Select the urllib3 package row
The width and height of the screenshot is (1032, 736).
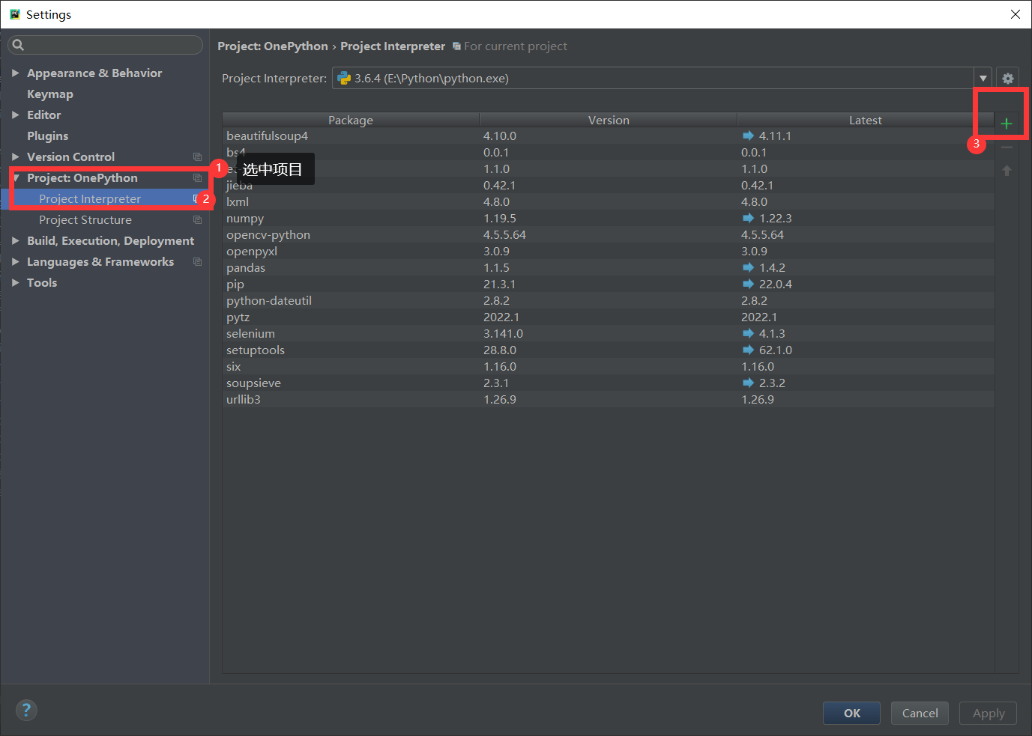608,399
